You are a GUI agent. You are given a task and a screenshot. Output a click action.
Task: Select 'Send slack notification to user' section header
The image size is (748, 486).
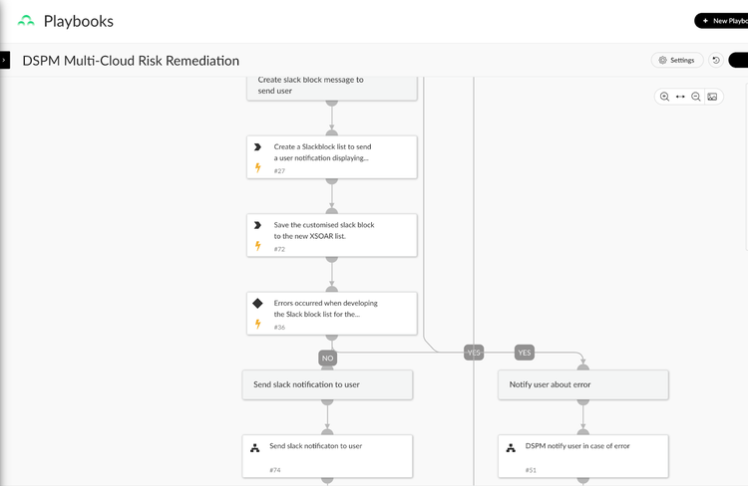(327, 384)
